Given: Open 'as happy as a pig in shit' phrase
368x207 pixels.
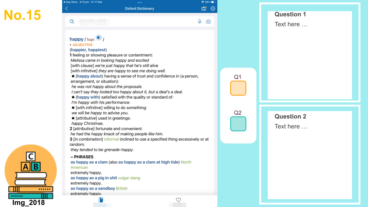Looking at the screenshot, I should (x=94, y=178).
